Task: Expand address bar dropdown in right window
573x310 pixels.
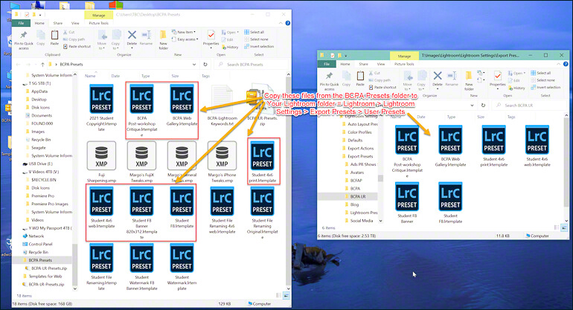Action: click(x=472, y=105)
